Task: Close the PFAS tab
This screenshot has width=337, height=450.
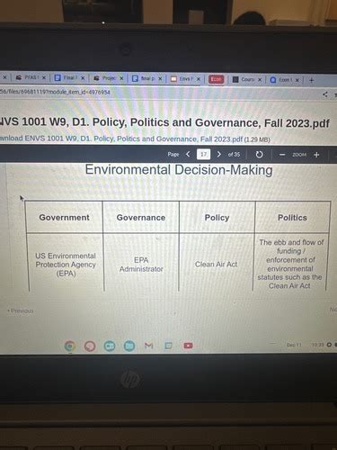Action: (44, 77)
